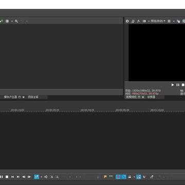This screenshot has height=185, width=185.
Task: Click the overlays grid icon in preview
Action: (x=169, y=21)
